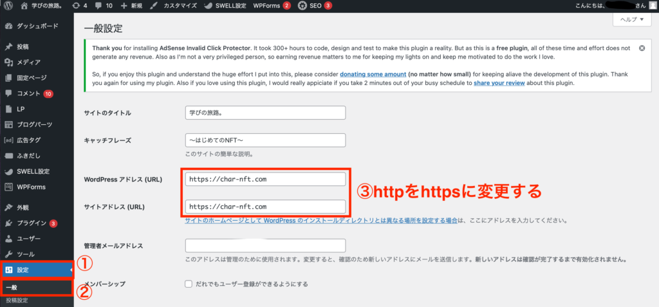The image size is (659, 307).
Task: Click the WordPress アドレス (URL) field
Action: [265, 179]
